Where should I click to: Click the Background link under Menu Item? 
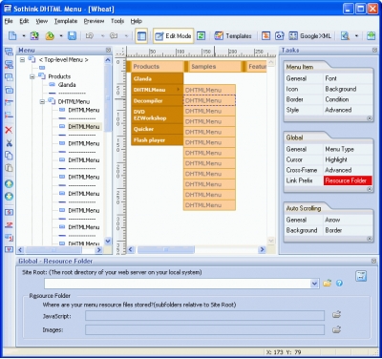(x=341, y=89)
